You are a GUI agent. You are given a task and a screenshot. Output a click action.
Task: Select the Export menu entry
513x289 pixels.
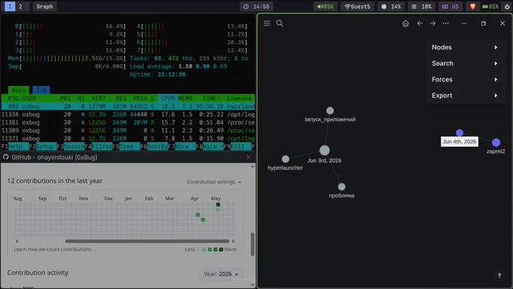[x=465, y=96]
